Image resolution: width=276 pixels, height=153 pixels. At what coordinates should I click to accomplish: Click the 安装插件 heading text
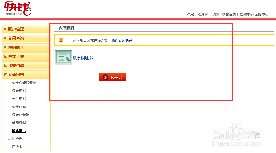pyautogui.click(x=67, y=28)
